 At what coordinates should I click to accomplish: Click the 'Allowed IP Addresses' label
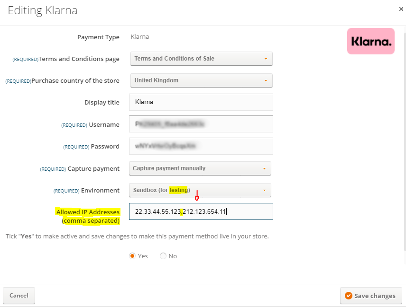coord(88,216)
